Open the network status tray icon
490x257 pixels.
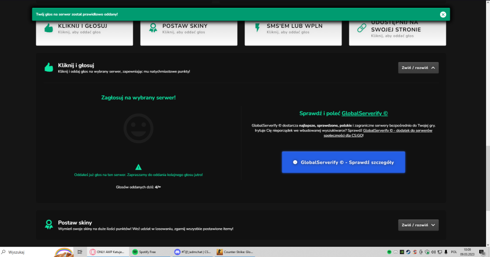tap(440, 252)
